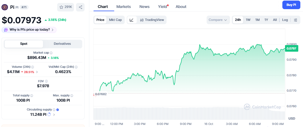Select Price chart mode
Image resolution: width=303 pixels, height=127 pixels.
[100, 20]
